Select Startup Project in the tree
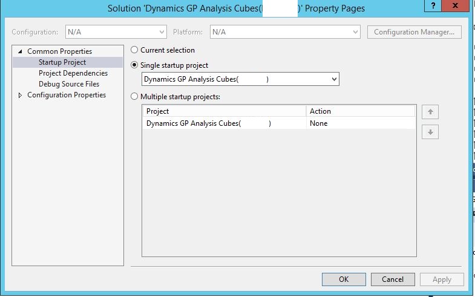 coord(62,62)
